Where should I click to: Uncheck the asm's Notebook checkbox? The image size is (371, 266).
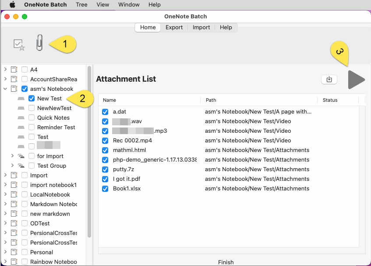coord(25,89)
